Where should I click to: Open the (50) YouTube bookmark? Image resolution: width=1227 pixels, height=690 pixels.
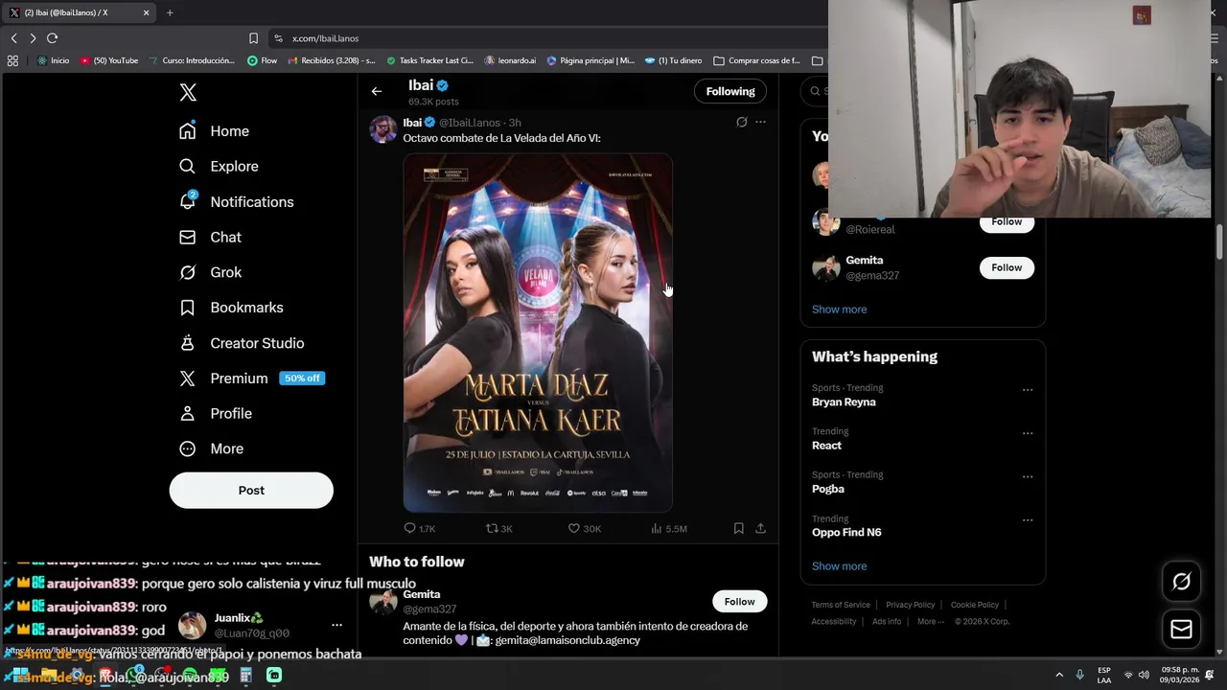coord(109,60)
